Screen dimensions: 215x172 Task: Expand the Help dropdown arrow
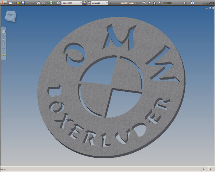point(196,3)
